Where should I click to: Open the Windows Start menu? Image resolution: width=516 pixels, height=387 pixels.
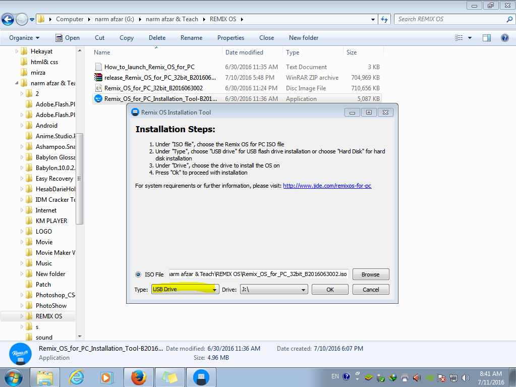coord(13,377)
